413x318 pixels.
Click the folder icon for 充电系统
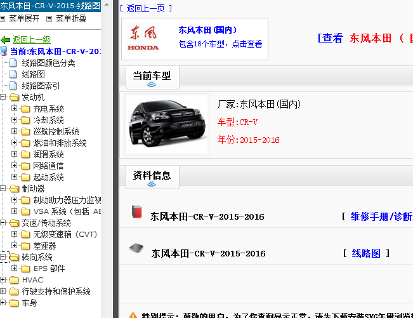click(x=25, y=109)
